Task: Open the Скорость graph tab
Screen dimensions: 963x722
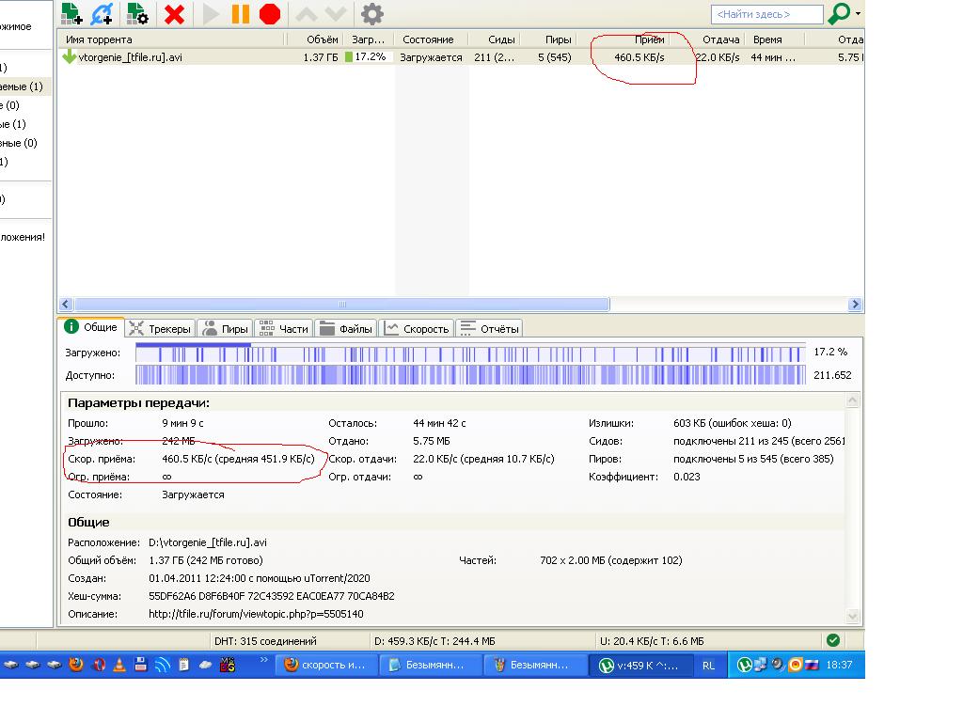Action: pyautogui.click(x=416, y=328)
